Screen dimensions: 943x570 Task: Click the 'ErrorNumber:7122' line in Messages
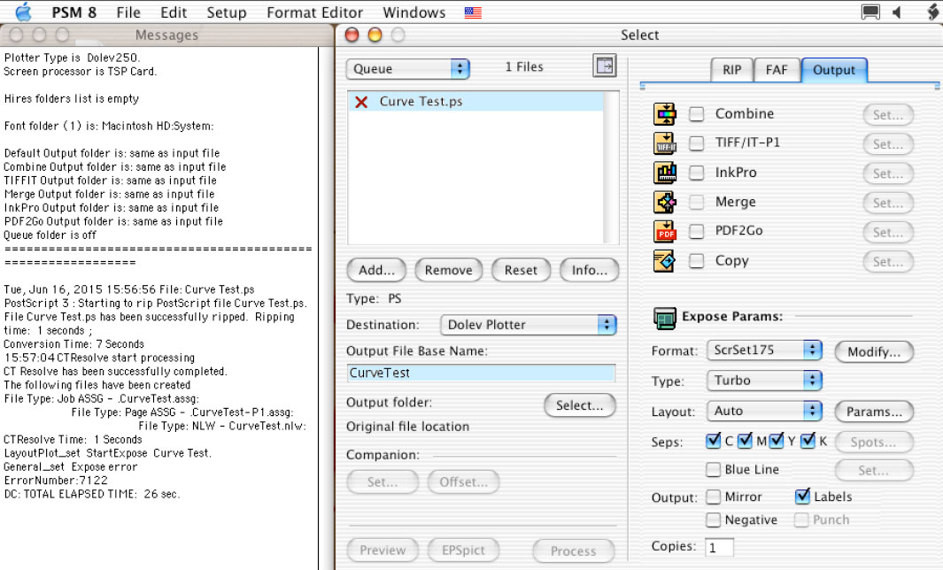click(x=56, y=481)
